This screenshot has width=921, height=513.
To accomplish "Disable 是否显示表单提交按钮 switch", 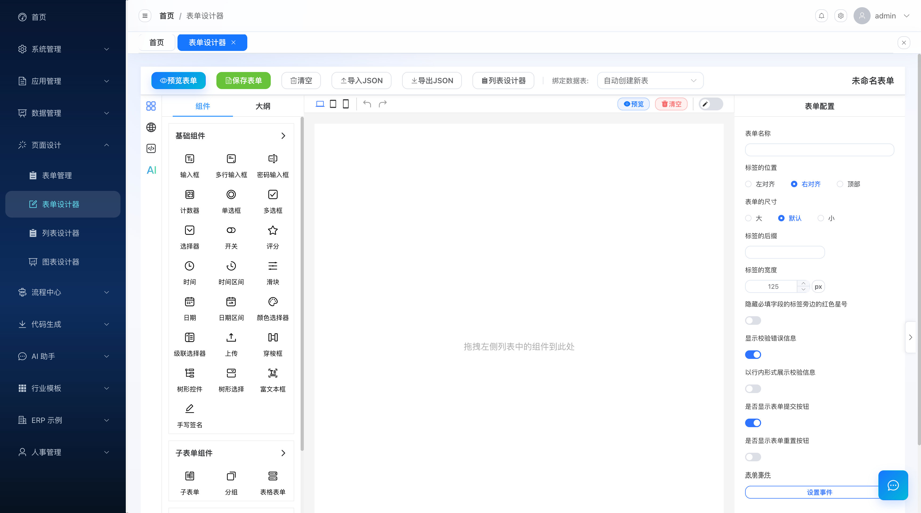I will (753, 423).
